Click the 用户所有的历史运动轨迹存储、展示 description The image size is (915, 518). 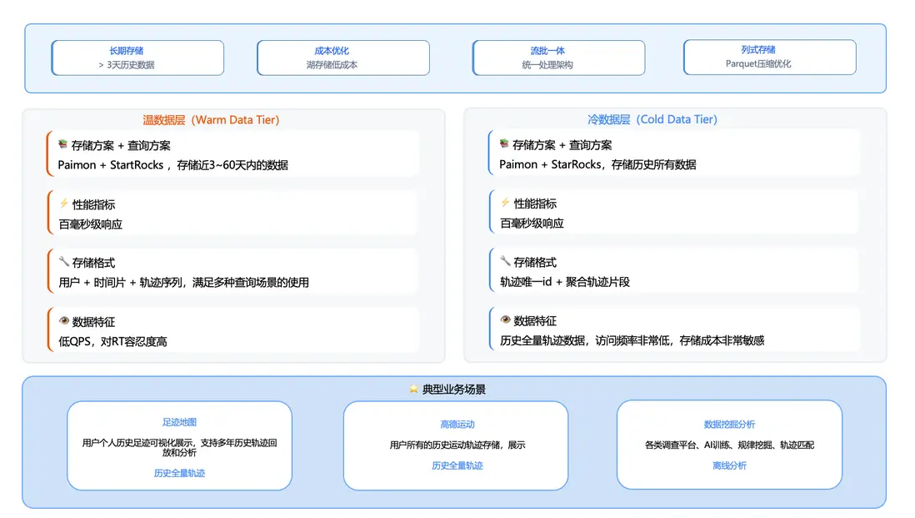457,445
